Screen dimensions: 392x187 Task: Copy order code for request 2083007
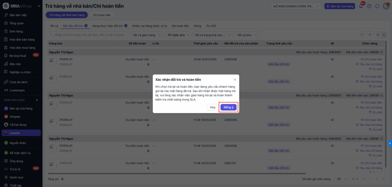tap(382, 52)
